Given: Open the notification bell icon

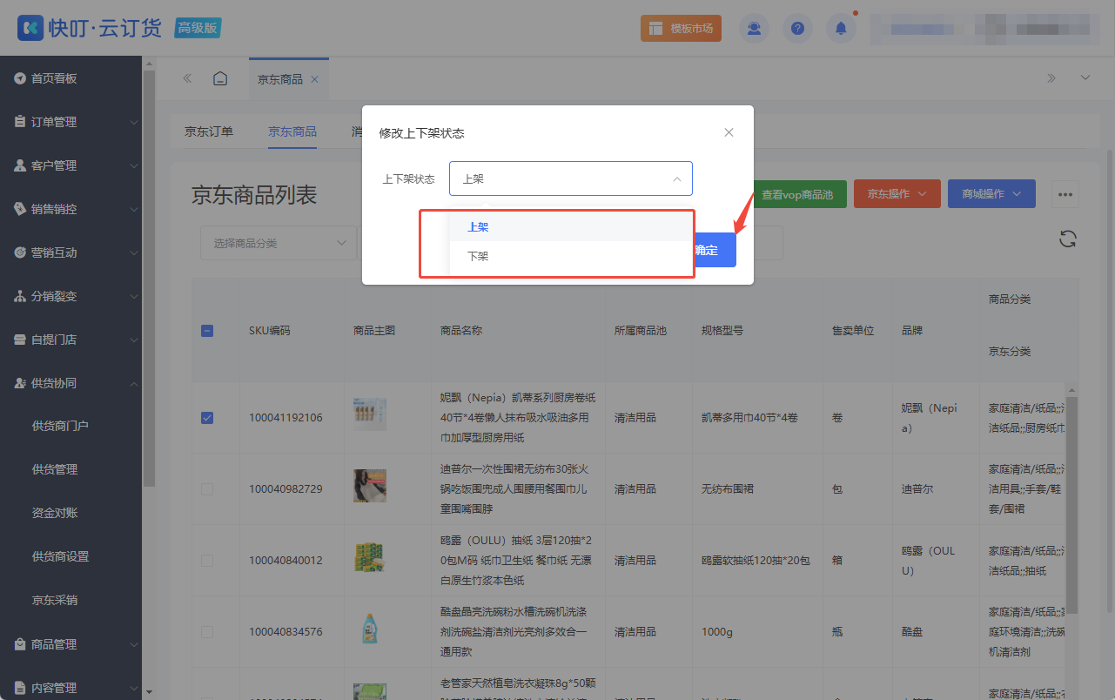Looking at the screenshot, I should tap(841, 28).
